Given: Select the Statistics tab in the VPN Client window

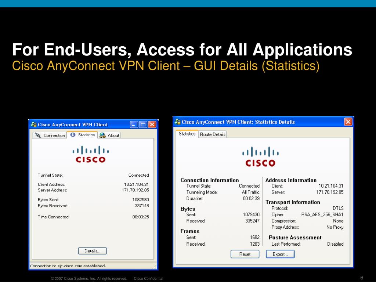Looking at the screenshot, I should [x=82, y=135].
